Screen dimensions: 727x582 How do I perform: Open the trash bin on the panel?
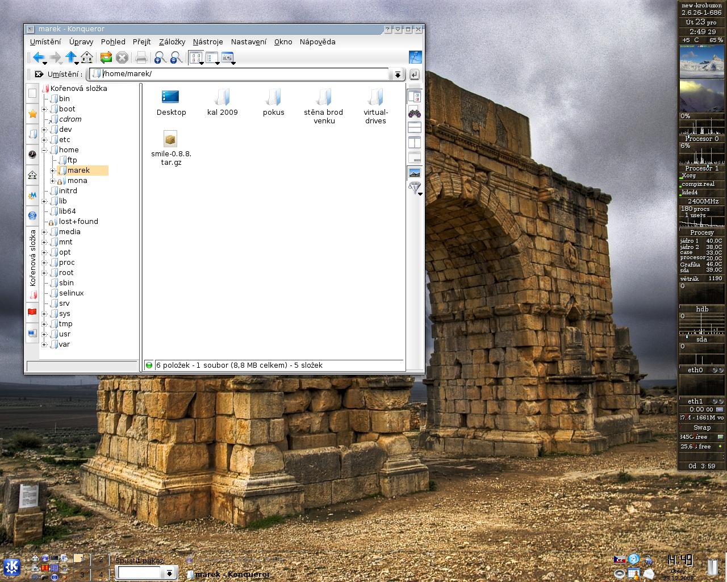tap(712, 567)
